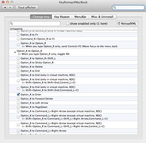Check Option_R to End Control_L+C variant
146x143 pixels.
coord(18,81)
